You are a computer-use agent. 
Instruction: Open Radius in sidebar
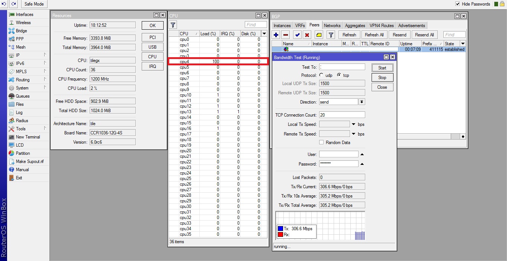tap(22, 121)
